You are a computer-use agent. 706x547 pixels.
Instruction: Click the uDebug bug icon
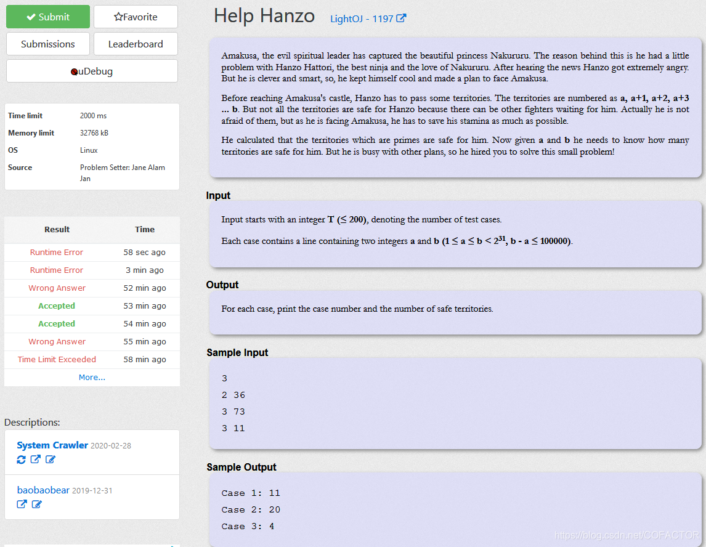tap(75, 71)
